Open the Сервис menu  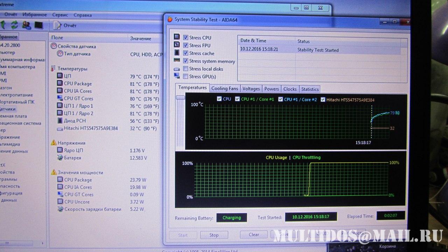pos(60,15)
